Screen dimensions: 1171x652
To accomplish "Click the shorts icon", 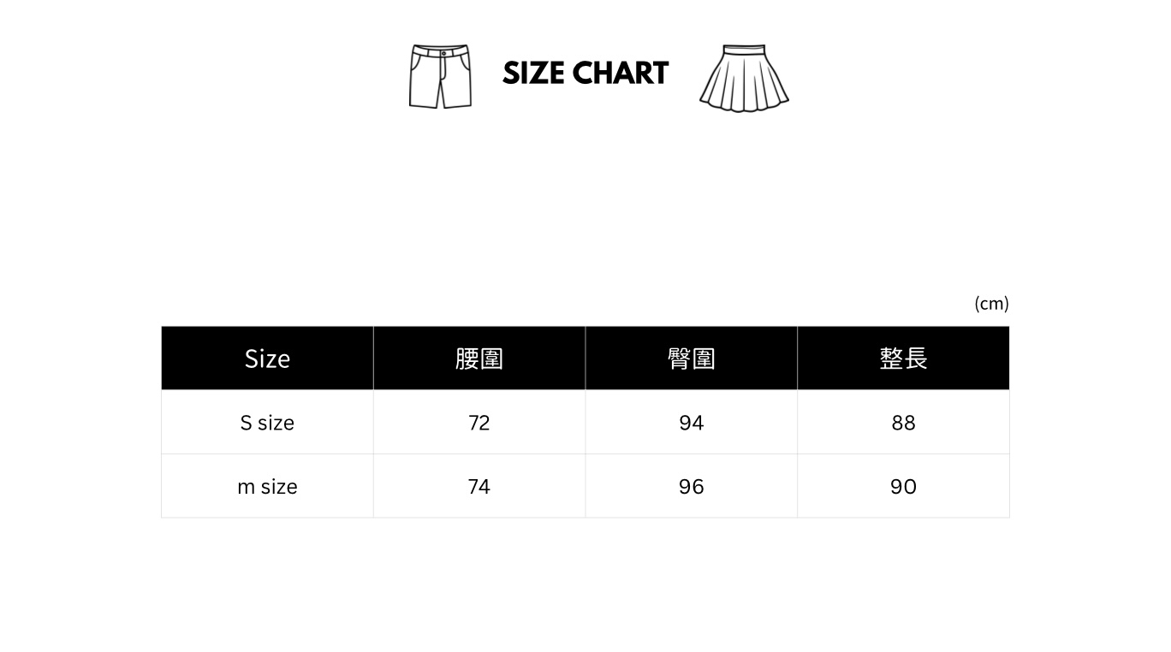I will click(440, 79).
